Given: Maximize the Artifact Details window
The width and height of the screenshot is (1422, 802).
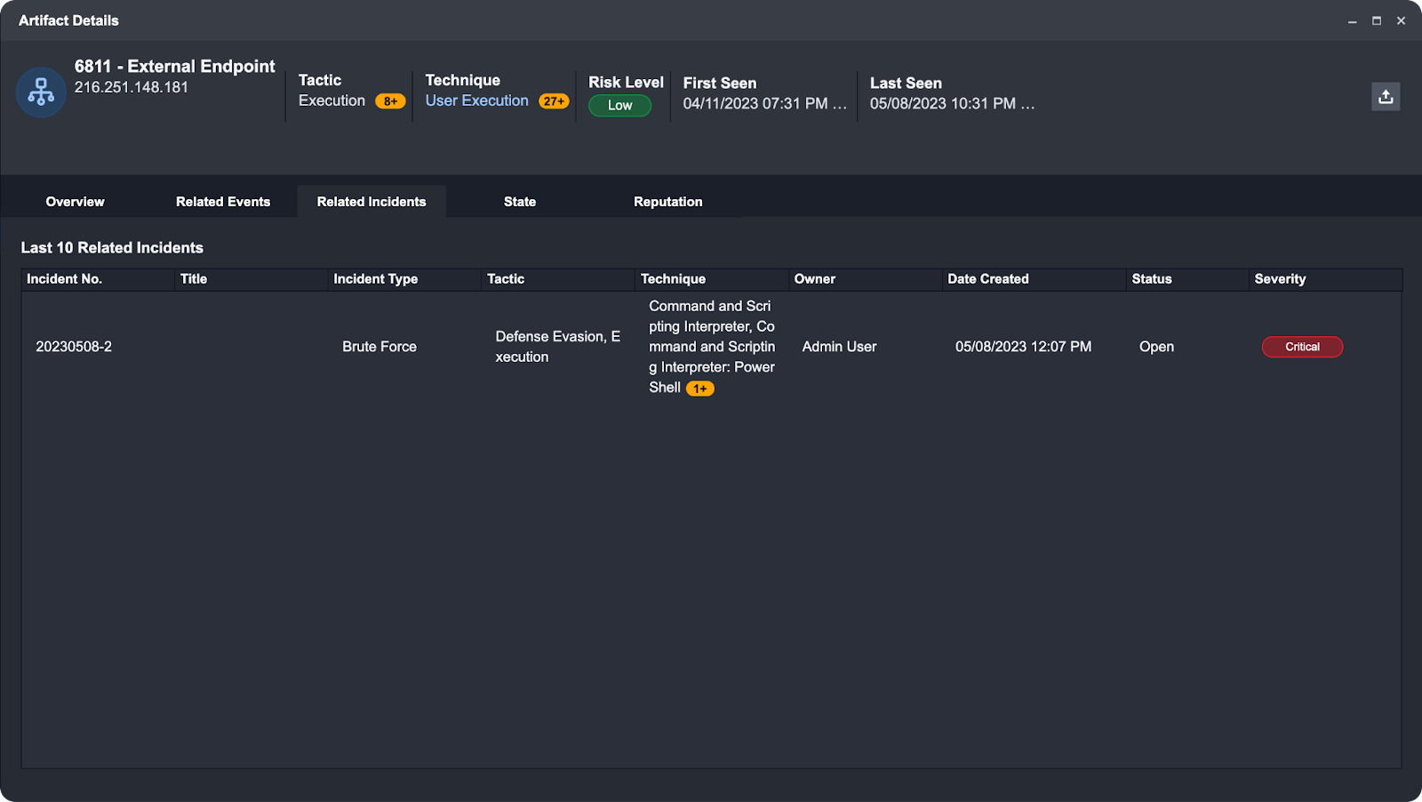Looking at the screenshot, I should (1377, 20).
